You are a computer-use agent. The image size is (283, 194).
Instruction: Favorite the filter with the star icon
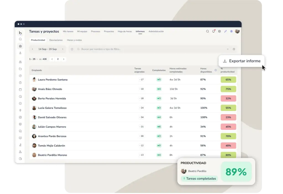(72, 49)
